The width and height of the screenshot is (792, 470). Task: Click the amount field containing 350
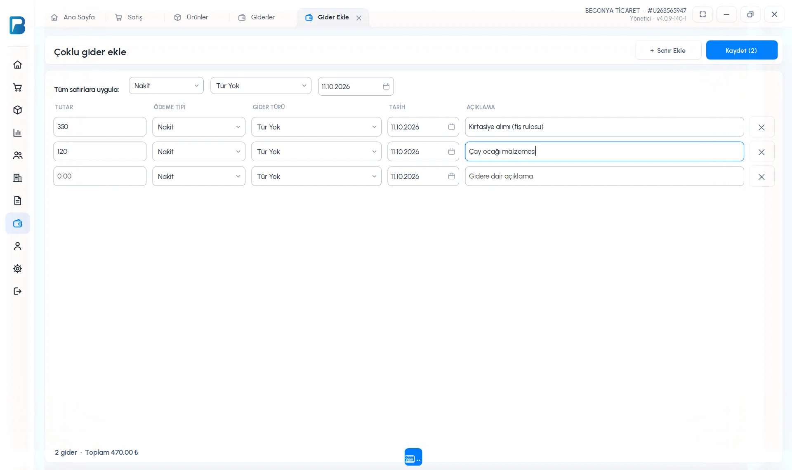point(100,127)
